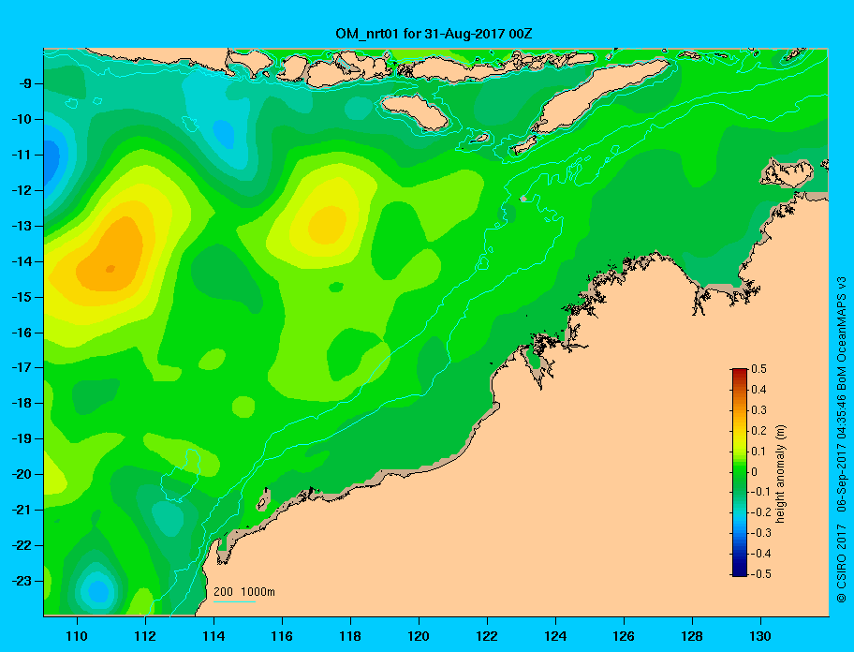
Task: Select latitude axis label "-23"
Action: coord(22,581)
